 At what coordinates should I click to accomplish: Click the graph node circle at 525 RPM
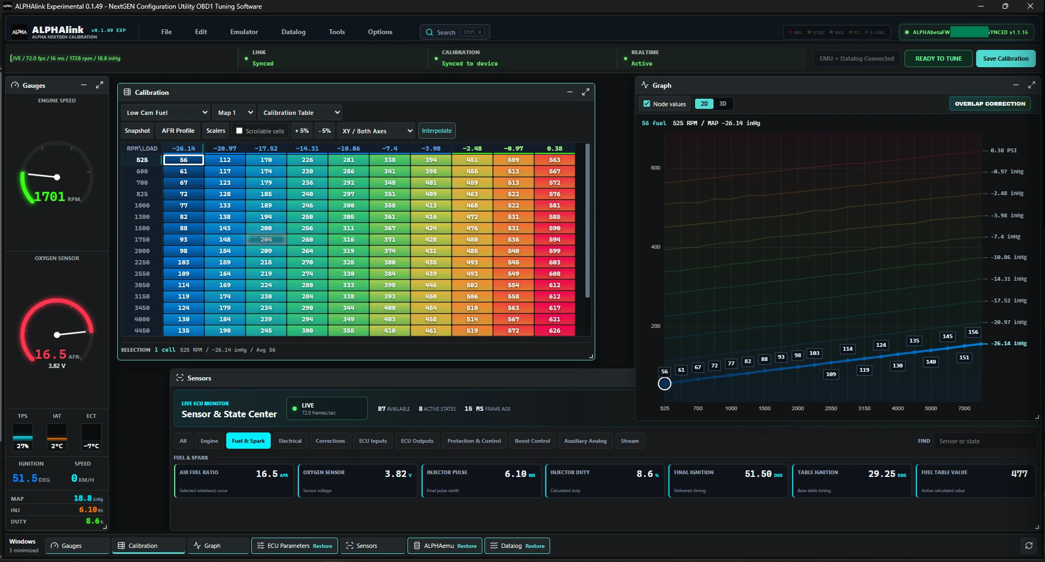click(x=665, y=384)
